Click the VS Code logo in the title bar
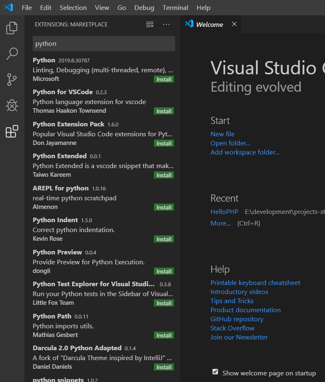This screenshot has width=325, height=382. (9, 7)
